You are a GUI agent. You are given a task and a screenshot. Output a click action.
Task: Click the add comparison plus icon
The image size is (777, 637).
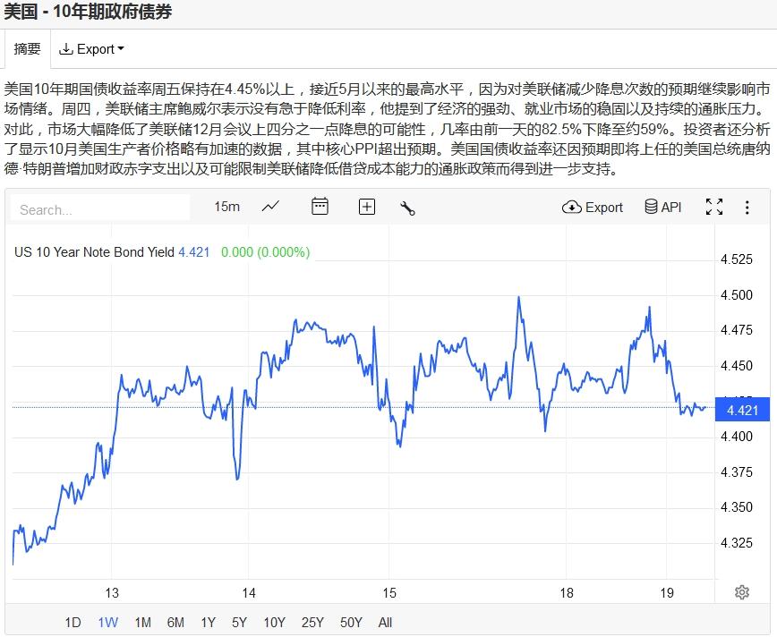(367, 208)
